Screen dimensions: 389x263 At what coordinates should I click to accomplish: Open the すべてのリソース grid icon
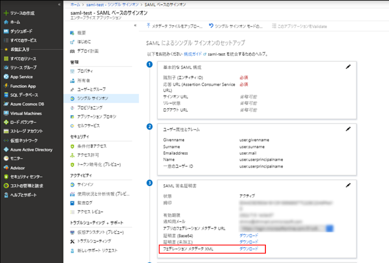tap(6, 59)
